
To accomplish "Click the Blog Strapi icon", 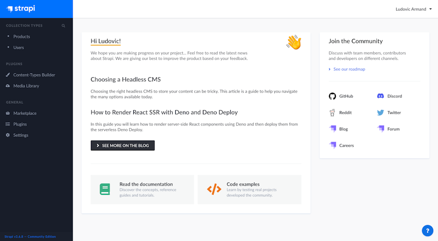I will 332,129.
